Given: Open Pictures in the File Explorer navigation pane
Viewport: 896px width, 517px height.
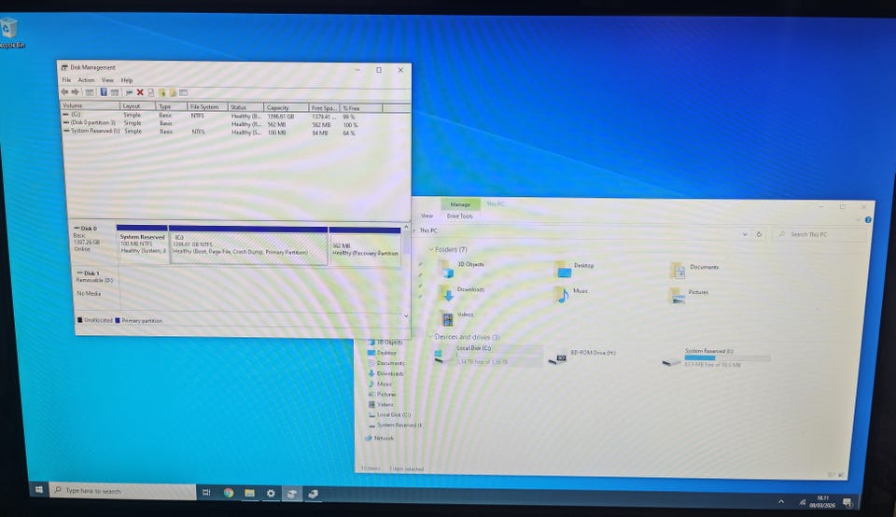Looking at the screenshot, I should coord(382,394).
